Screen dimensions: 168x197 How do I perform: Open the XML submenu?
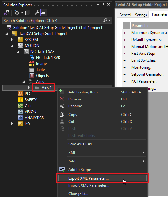point(103,153)
